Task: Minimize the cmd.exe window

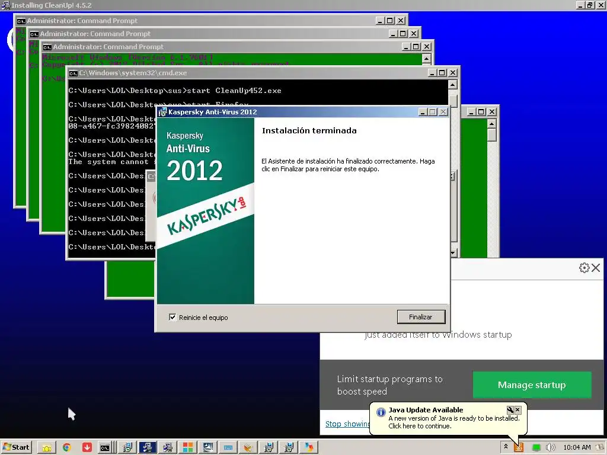Action: 432,73
